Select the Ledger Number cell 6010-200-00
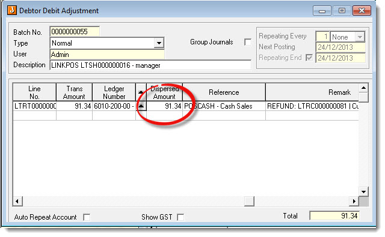 click(114, 106)
